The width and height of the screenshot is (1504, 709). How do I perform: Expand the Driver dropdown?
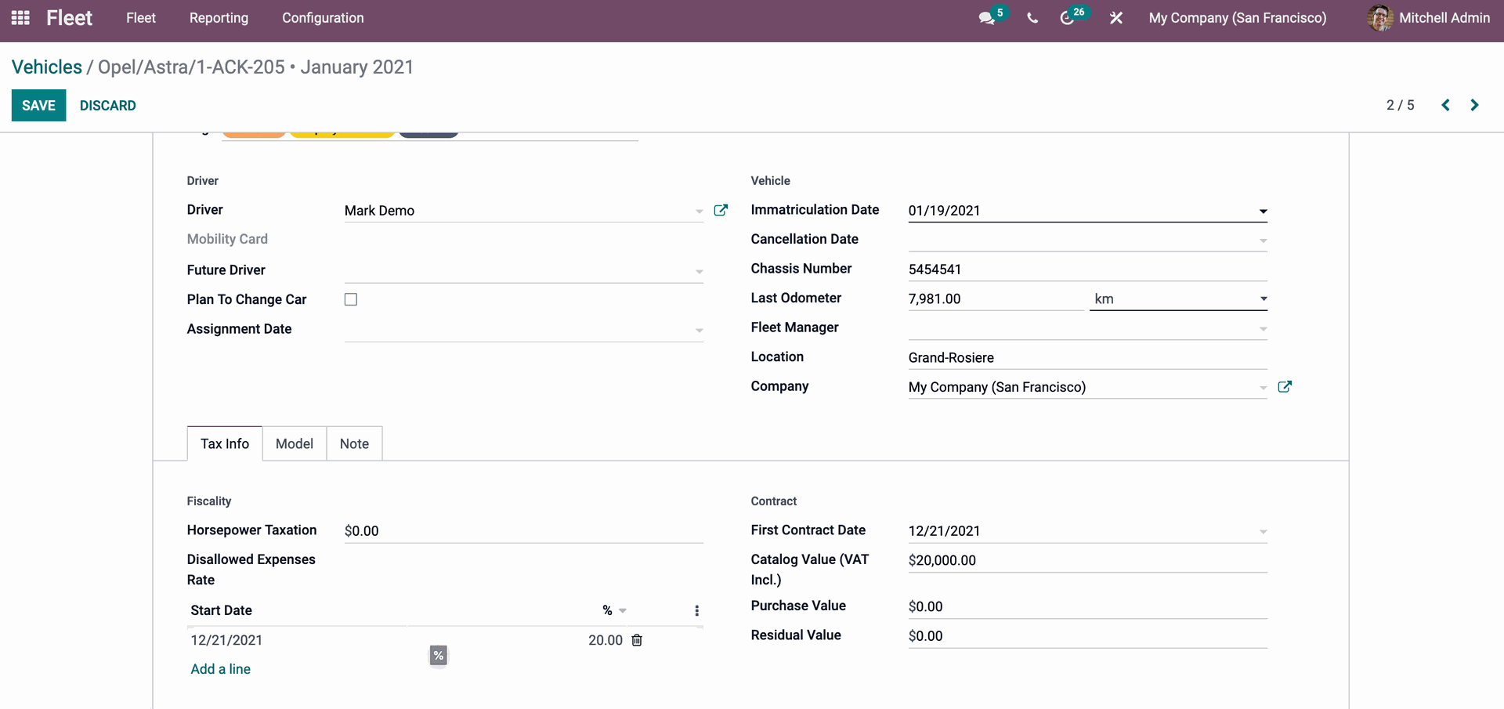pyautogui.click(x=699, y=212)
